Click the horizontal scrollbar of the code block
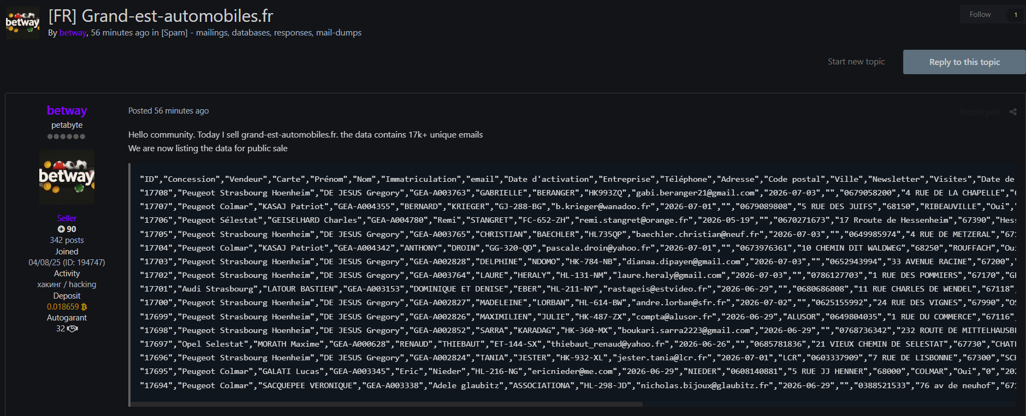 (387, 405)
